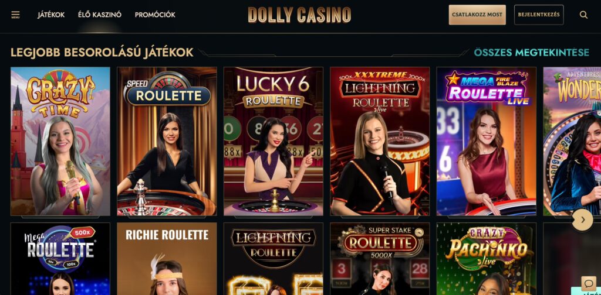The height and width of the screenshot is (295, 601).
Task: Launch the Crazy Time game
Action: (60, 142)
